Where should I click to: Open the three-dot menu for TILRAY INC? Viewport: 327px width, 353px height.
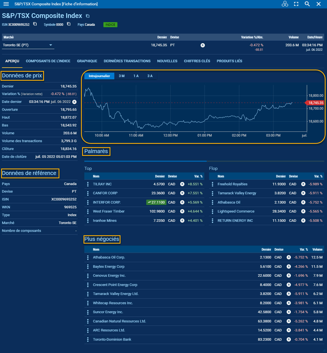click(88, 184)
